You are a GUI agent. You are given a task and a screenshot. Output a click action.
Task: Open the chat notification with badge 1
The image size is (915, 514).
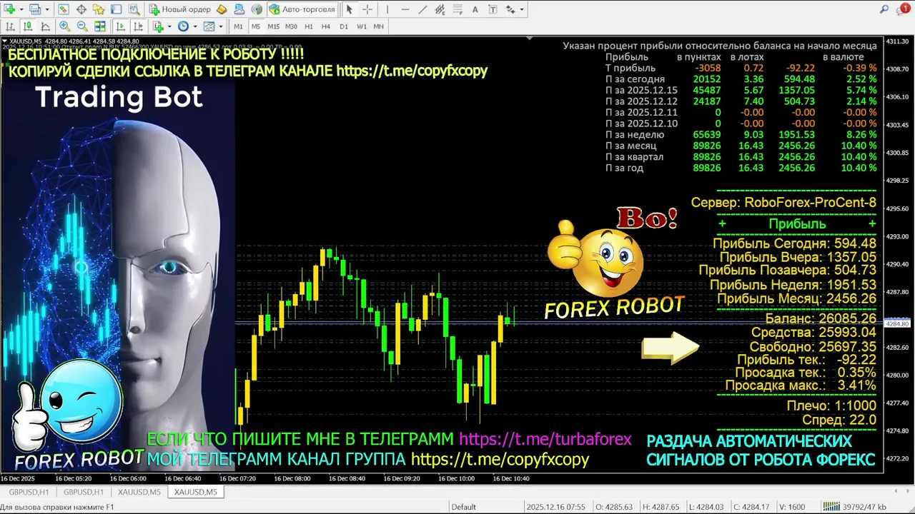tap(902, 9)
